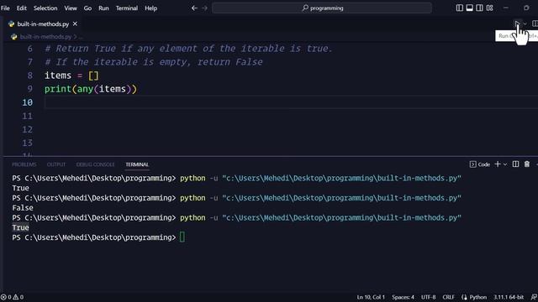
Task: Expand the new terminal launch profile dropdown
Action: 505,164
